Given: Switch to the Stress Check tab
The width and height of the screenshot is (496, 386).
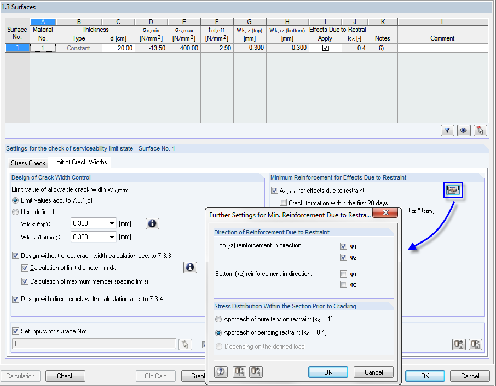Looking at the screenshot, I should click(27, 163).
